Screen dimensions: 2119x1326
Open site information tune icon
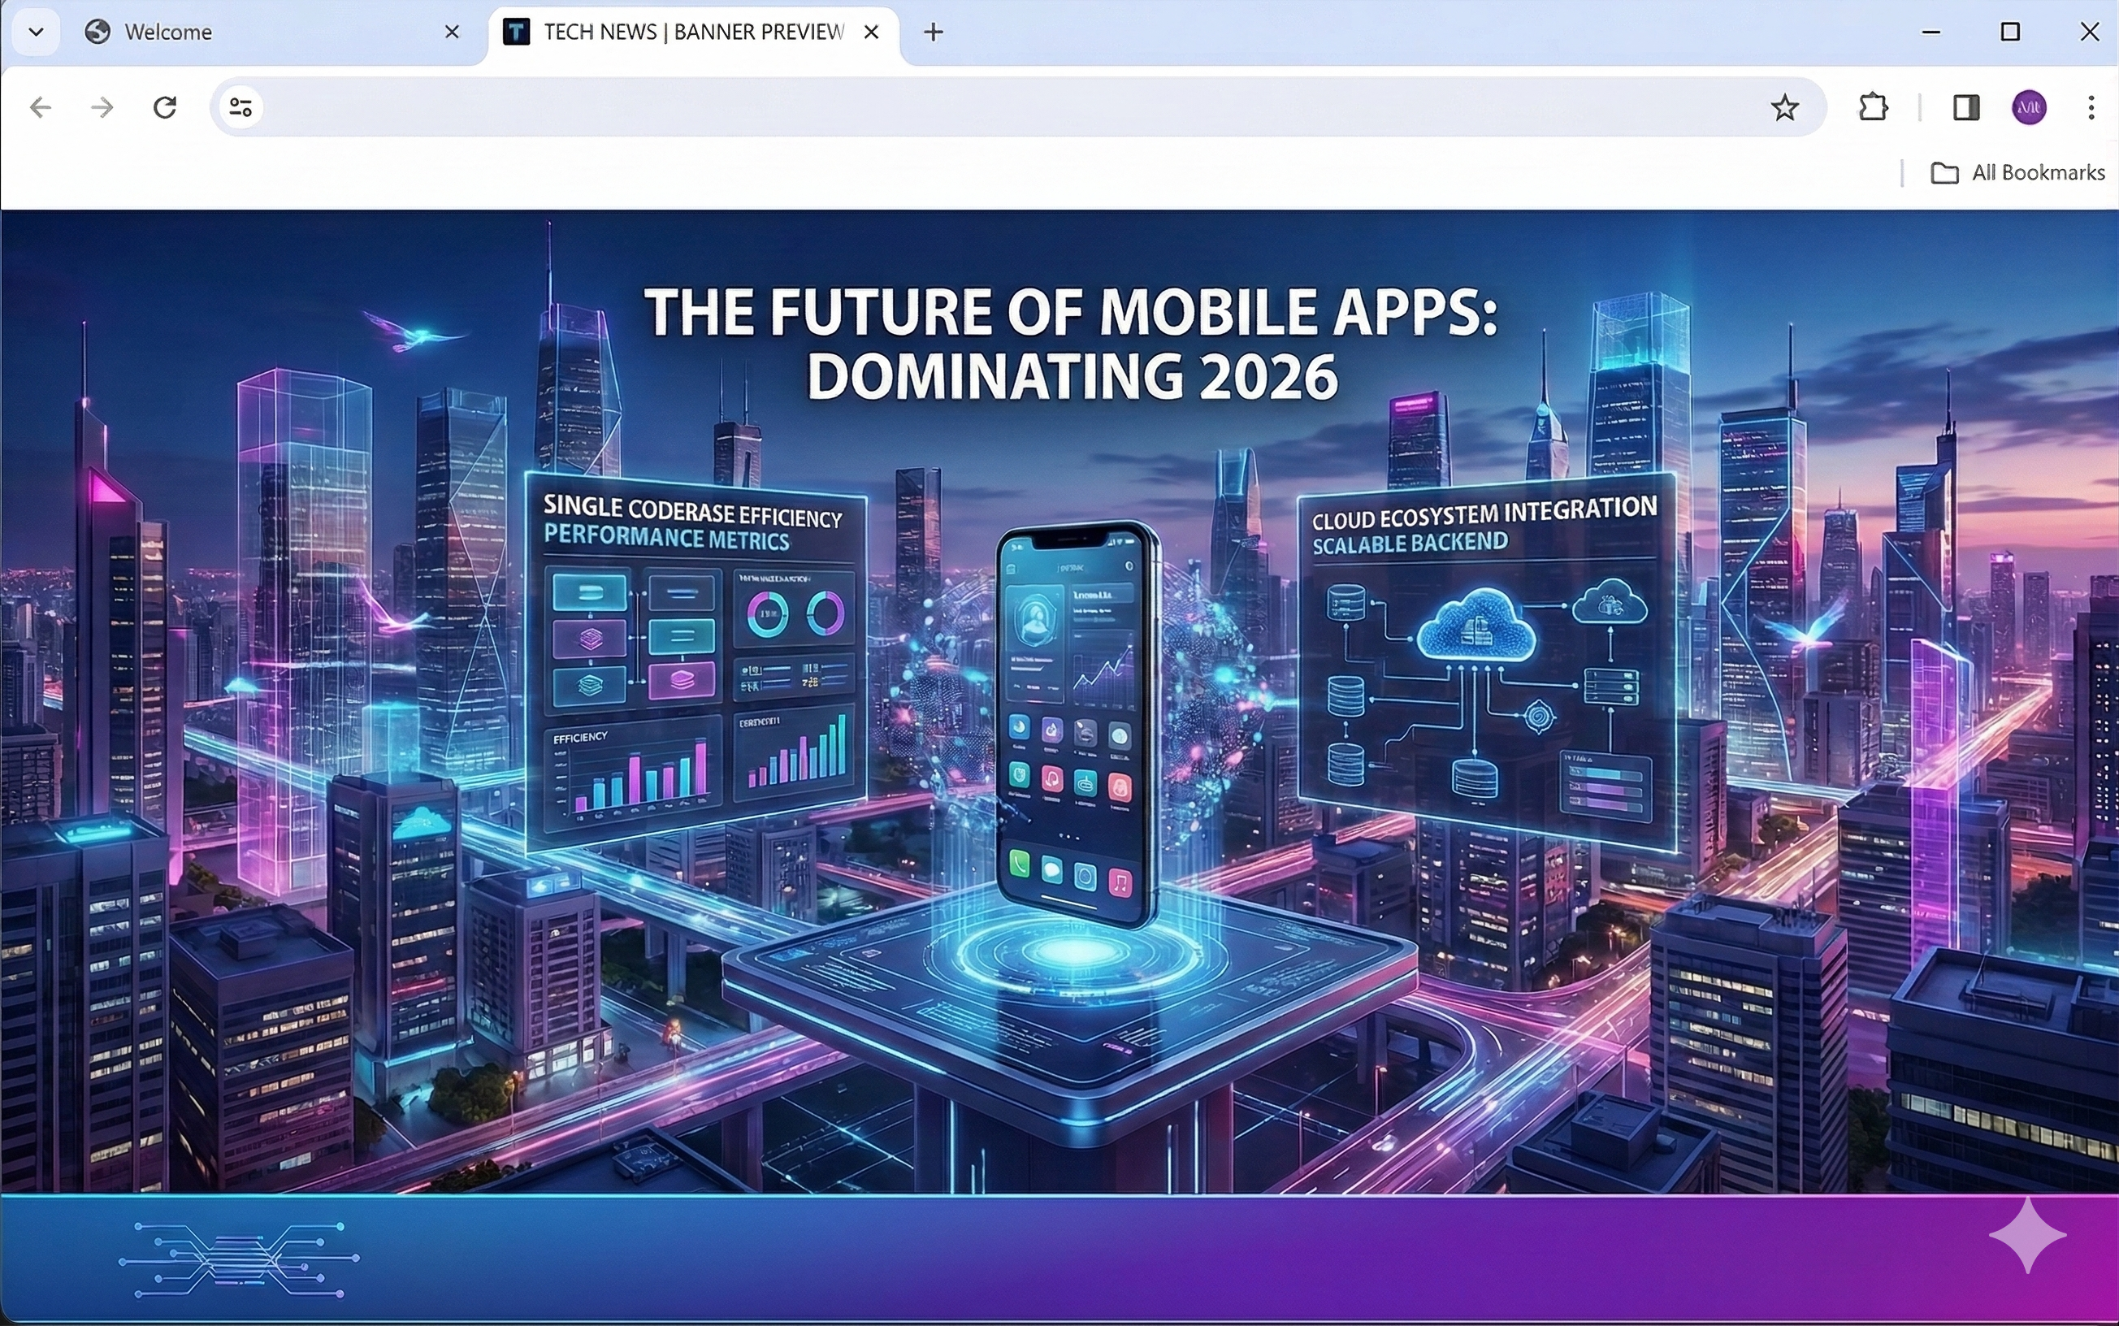point(241,108)
